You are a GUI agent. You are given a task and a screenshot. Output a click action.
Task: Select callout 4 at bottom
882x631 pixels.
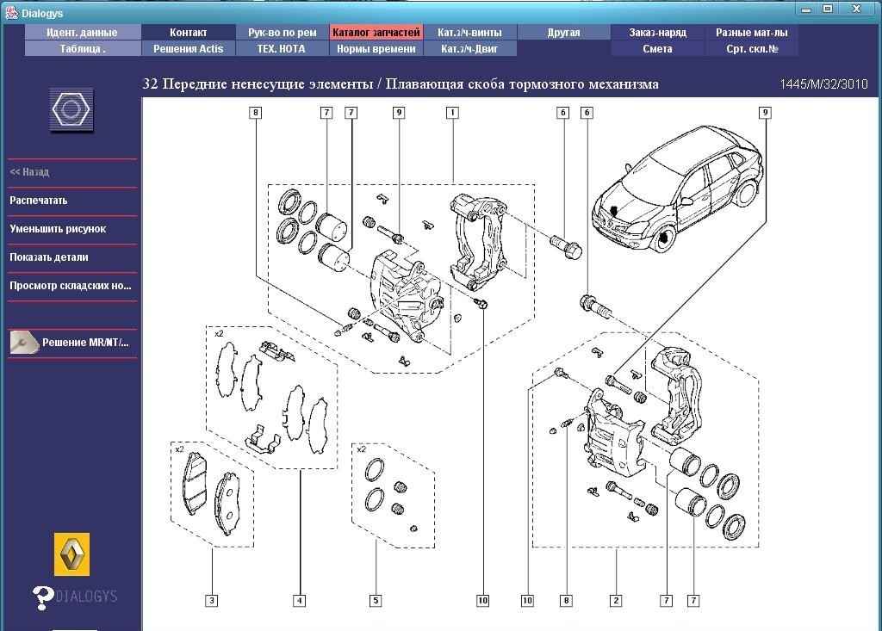[x=299, y=601]
